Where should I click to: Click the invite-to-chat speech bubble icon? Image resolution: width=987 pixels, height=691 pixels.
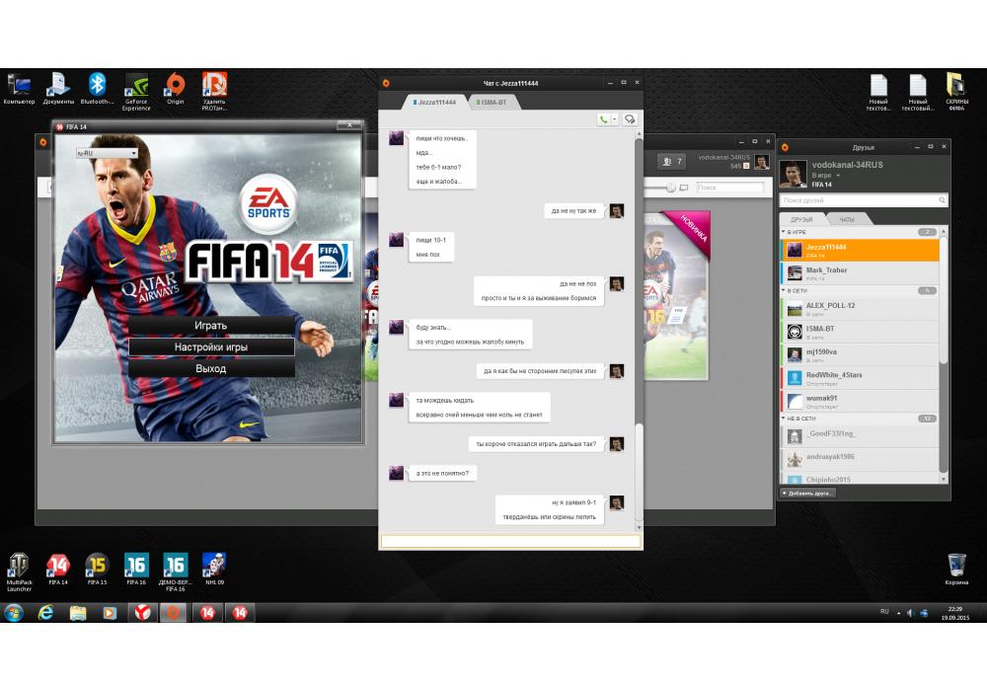(x=630, y=119)
